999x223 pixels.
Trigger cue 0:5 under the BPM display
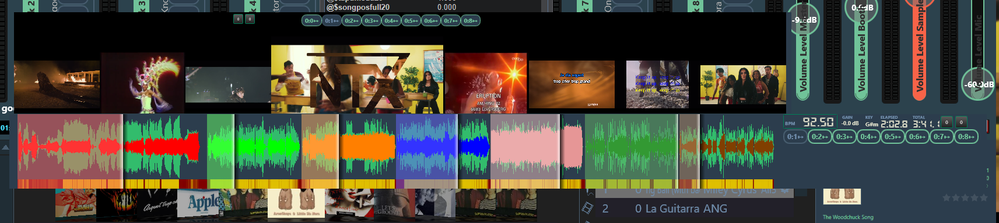tap(893, 137)
